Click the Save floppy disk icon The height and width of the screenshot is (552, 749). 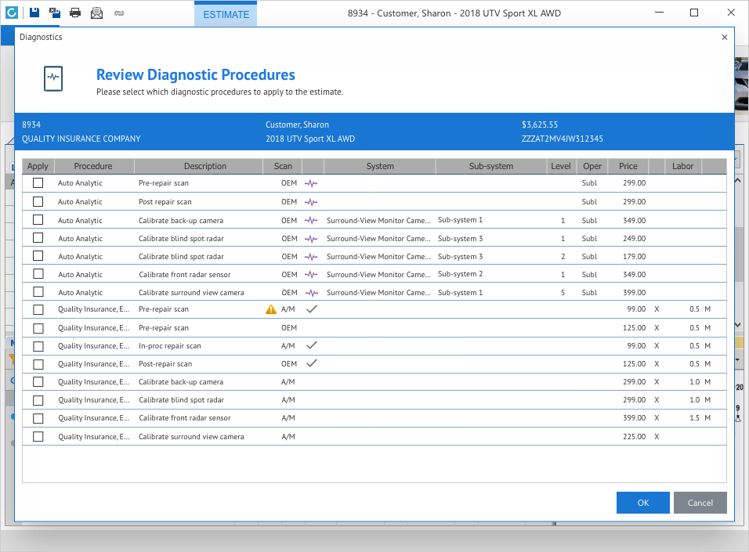point(34,13)
